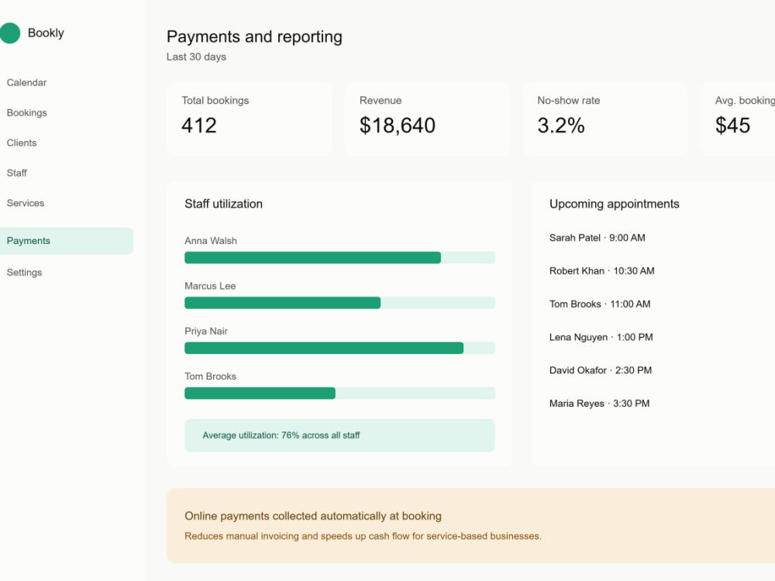The height and width of the screenshot is (581, 775).
Task: Select the highlighted Payments menu item
Action: [66, 241]
